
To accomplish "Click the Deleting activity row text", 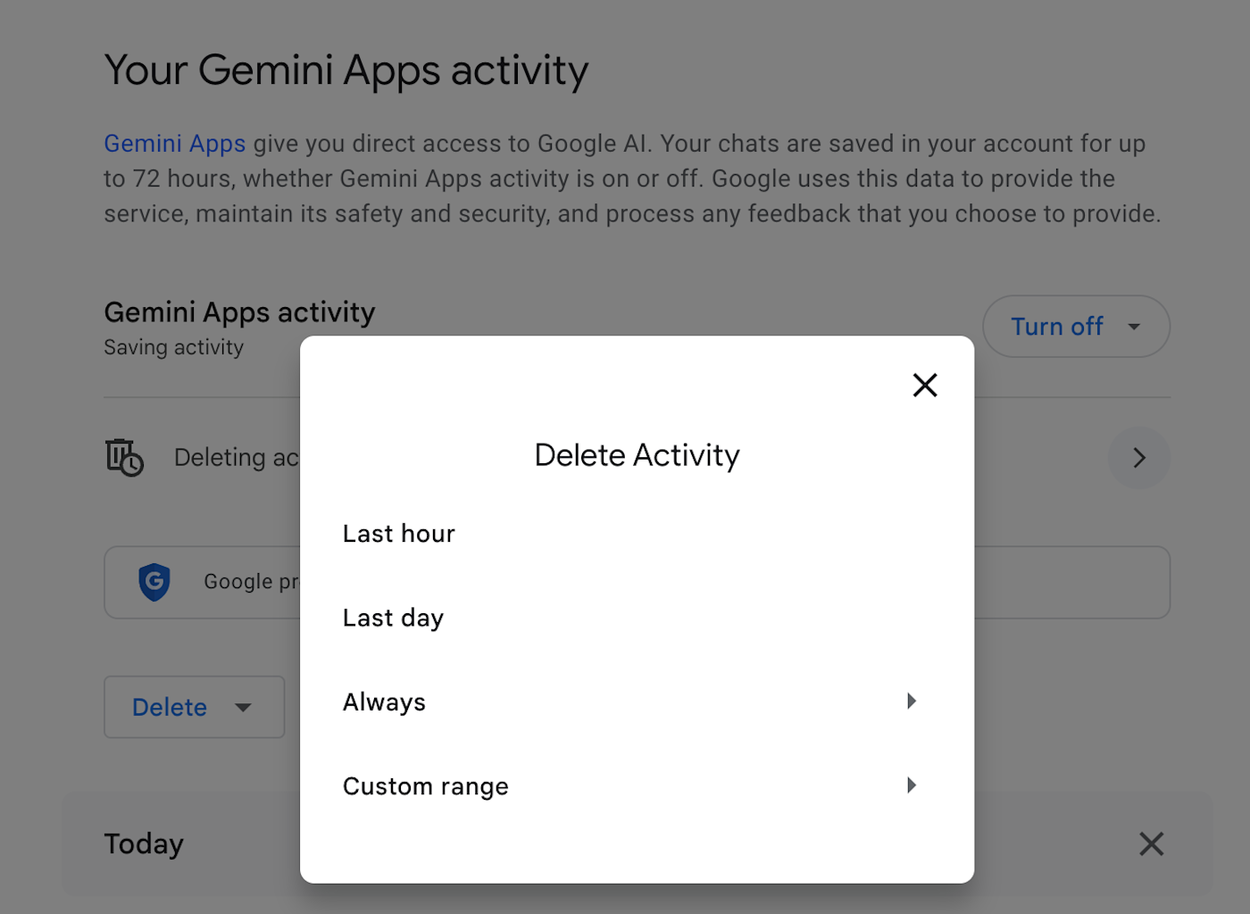I will point(237,458).
